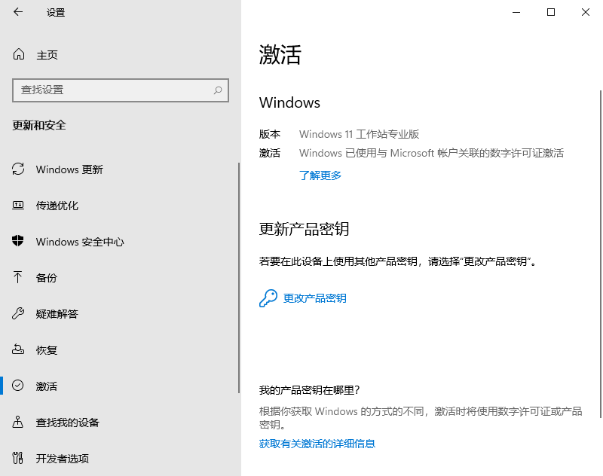The width and height of the screenshot is (603, 476).
Task: Switch to 恢复 in the sidebar
Action: coord(46,349)
